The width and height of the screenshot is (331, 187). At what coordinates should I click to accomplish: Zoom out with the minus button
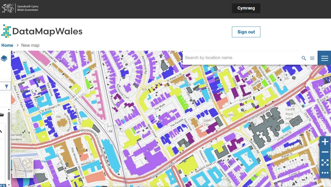(x=325, y=152)
